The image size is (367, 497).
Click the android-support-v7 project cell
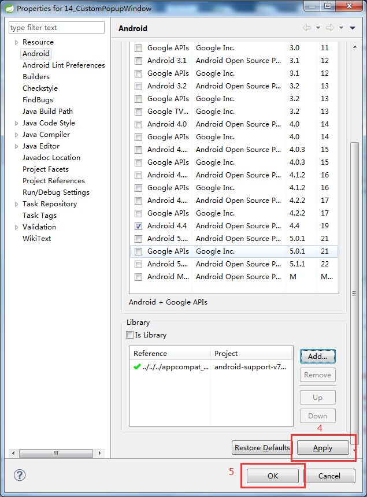coord(250,367)
